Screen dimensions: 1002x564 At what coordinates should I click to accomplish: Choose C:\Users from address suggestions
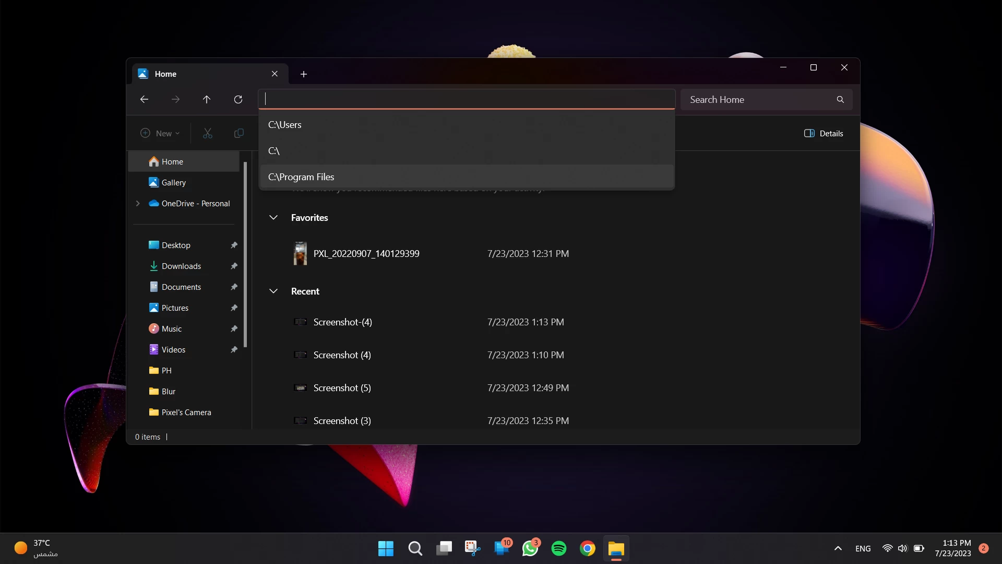coord(285,124)
